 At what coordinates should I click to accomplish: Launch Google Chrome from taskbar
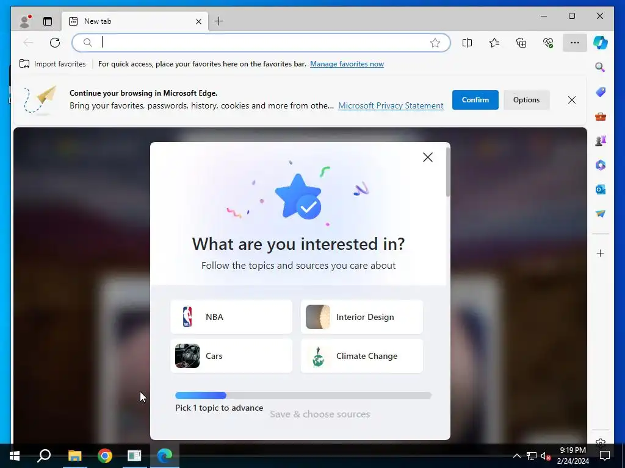105,456
